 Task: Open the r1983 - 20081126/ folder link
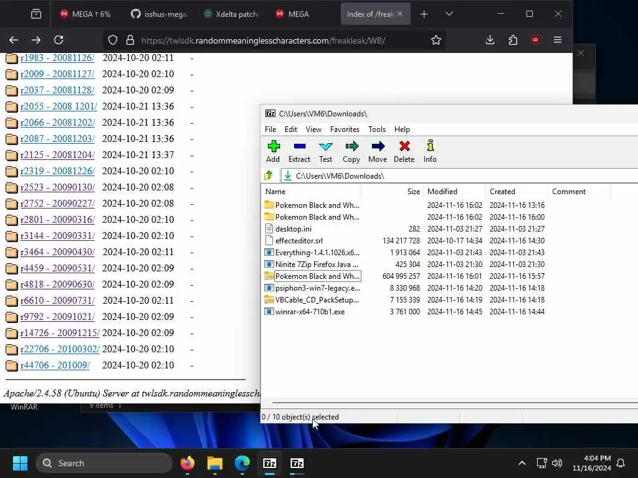[57, 58]
